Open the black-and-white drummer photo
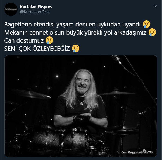 pyautogui.click(x=81, y=106)
